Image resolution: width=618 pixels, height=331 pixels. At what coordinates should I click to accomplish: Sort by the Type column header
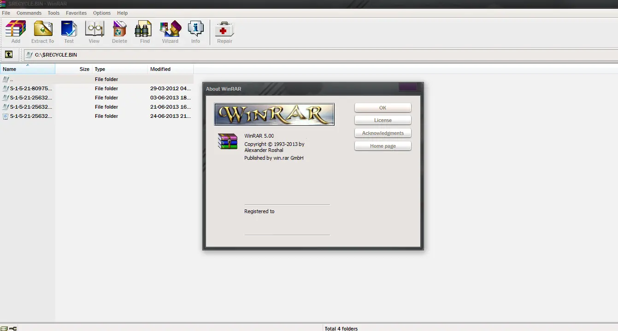tap(120, 69)
